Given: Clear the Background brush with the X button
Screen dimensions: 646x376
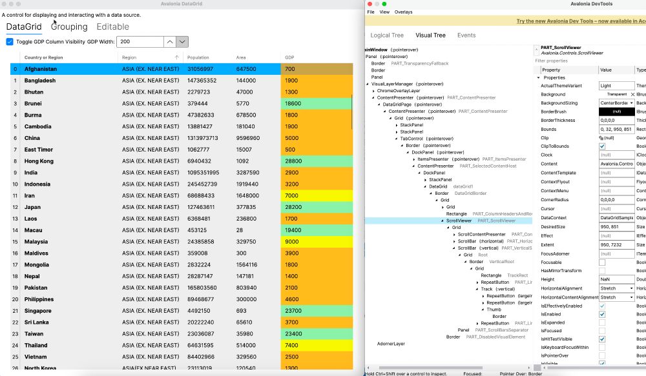Looking at the screenshot, I should click(x=633, y=94).
